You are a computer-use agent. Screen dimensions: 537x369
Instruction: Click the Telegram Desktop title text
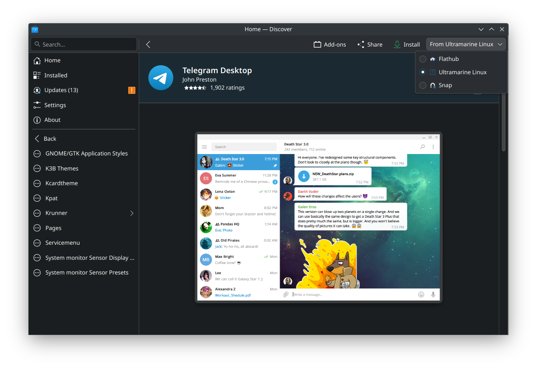click(x=217, y=70)
